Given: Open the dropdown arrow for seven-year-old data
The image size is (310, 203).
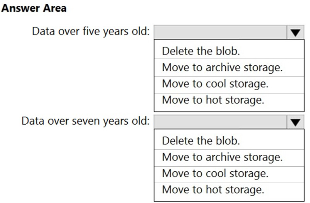Looking at the screenshot, I should [295, 122].
